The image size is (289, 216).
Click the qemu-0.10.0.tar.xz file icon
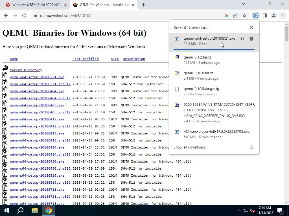tap(177, 73)
